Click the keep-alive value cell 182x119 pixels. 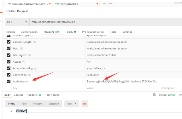tap(122, 75)
